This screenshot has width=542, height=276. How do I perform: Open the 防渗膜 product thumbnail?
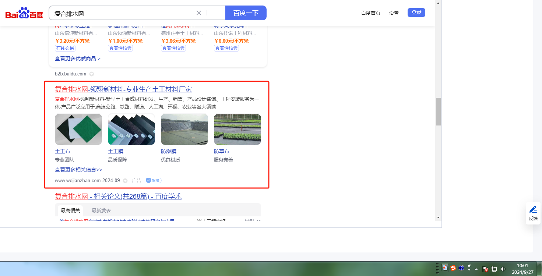(x=184, y=129)
